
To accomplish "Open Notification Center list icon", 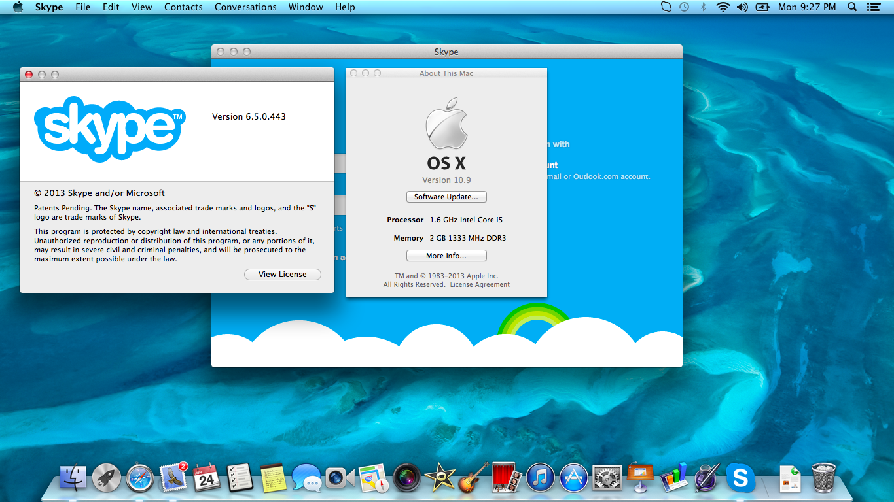I will coord(873,7).
